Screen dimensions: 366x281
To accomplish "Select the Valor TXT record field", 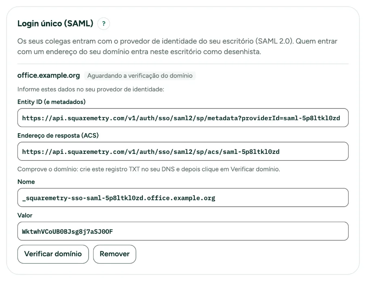I will click(x=183, y=231).
